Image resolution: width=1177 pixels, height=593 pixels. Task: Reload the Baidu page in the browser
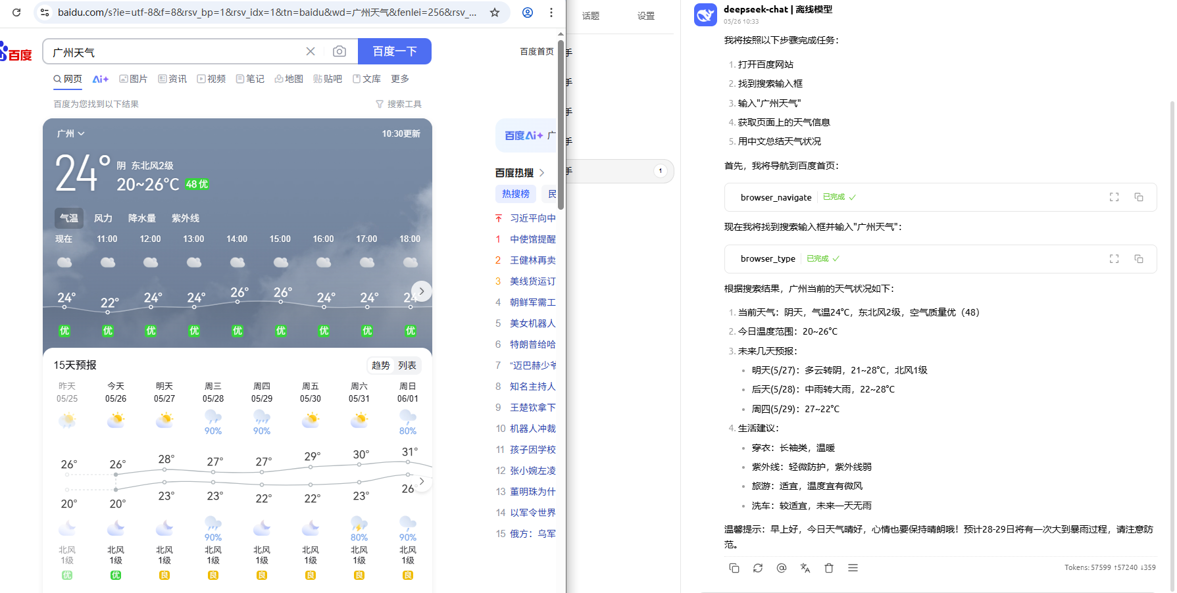point(16,12)
